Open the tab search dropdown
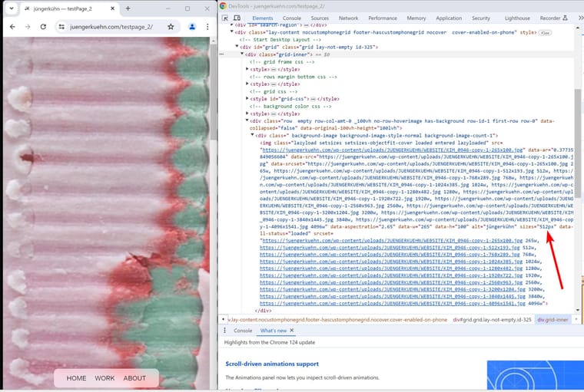Image resolution: width=584 pixels, height=392 pixels. tap(11, 8)
